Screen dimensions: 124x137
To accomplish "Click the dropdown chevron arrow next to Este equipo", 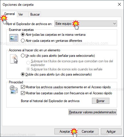I will 115,24.
